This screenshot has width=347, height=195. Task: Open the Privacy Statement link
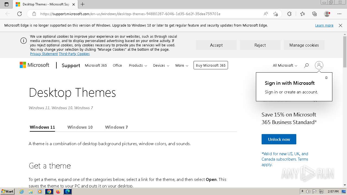coord(44,54)
